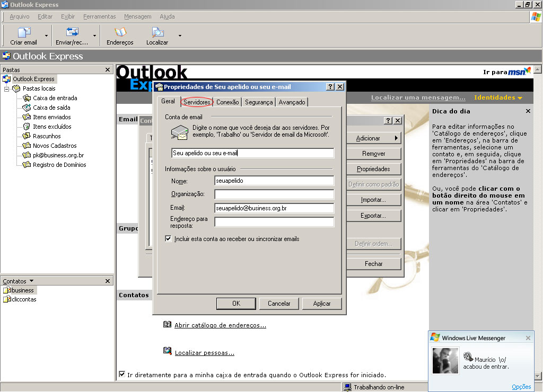
Task: Click the Windows flag logo in menu bar
Action: 536,17
